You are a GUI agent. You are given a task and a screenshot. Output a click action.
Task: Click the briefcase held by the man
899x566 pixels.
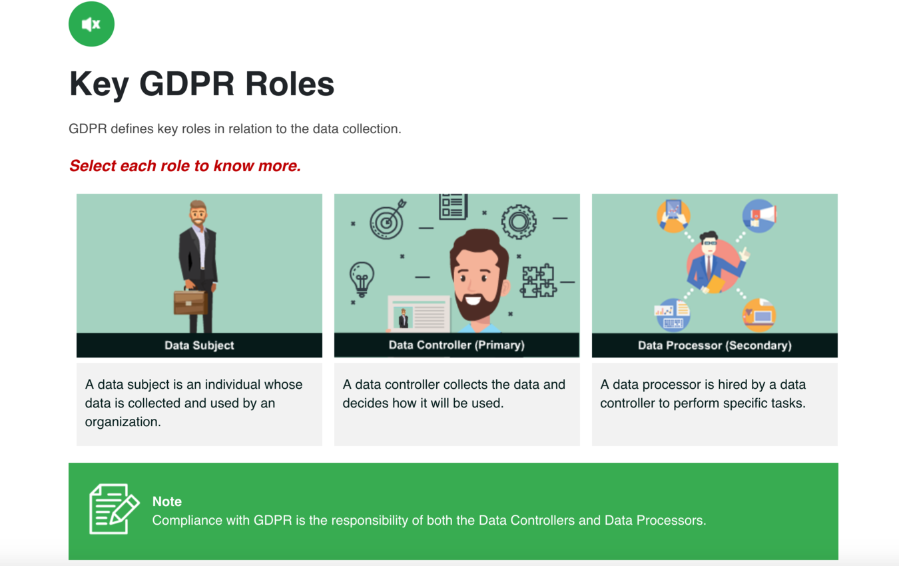coord(190,302)
